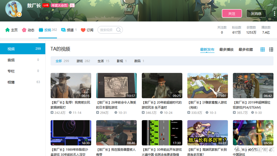Viewport: 277px width, 156px height.
Task: Open the 10:57 handheld console thumbnail
Action: 116,86
